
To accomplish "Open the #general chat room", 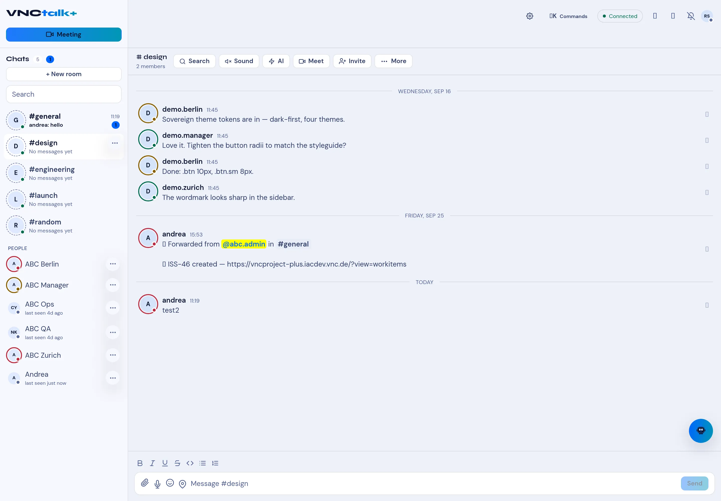I will click(63, 120).
